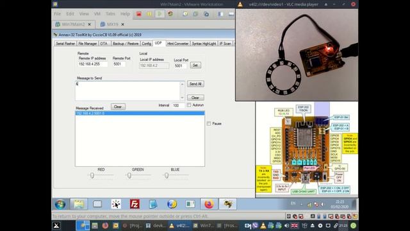Open the Config tab
The image size is (410, 231).
[x=147, y=44]
